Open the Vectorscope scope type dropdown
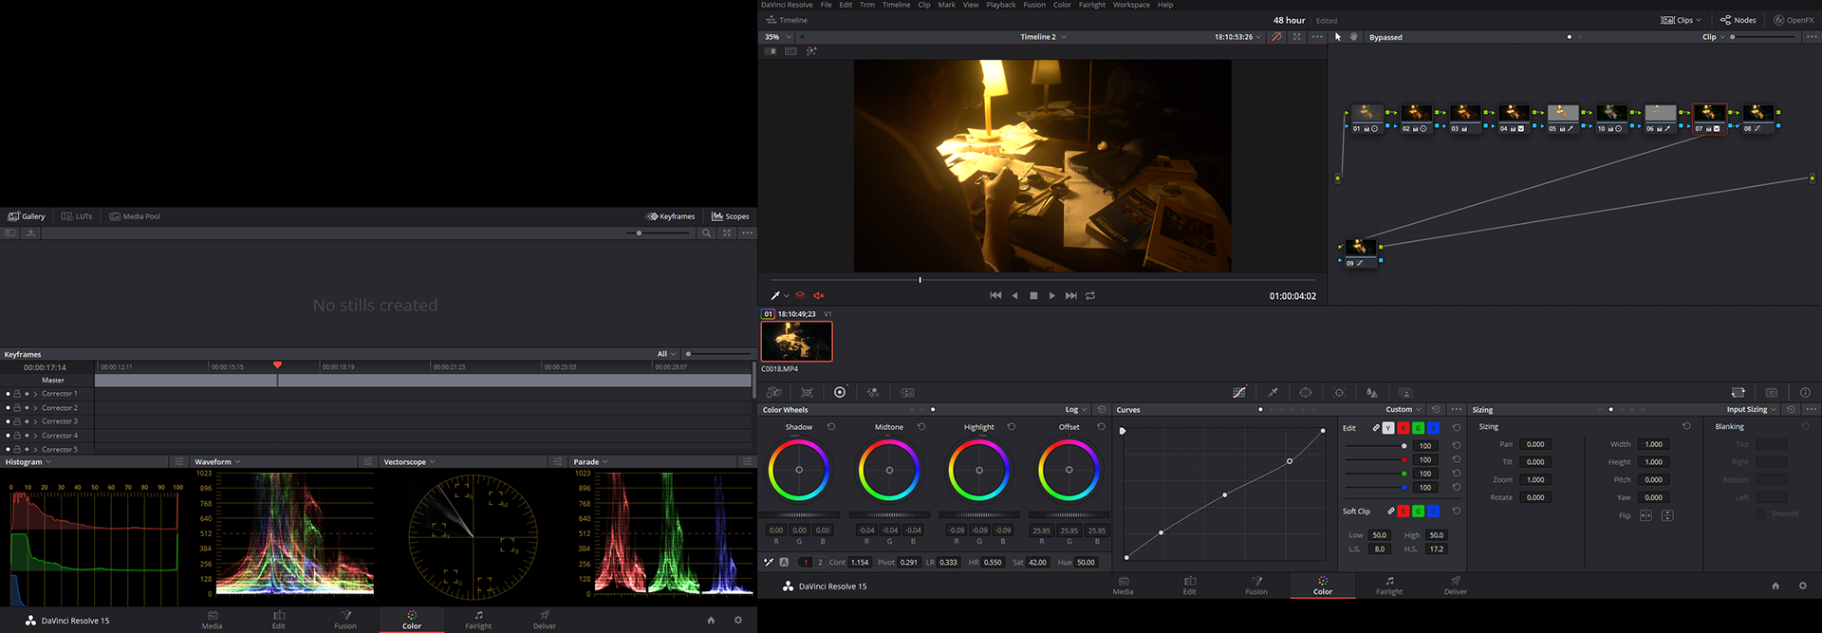 click(409, 462)
